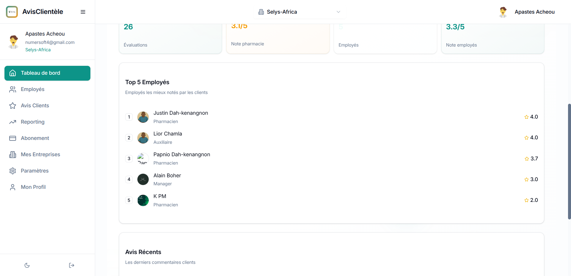Click the Reporting trend chart icon
This screenshot has height=276, width=571.
point(12,122)
